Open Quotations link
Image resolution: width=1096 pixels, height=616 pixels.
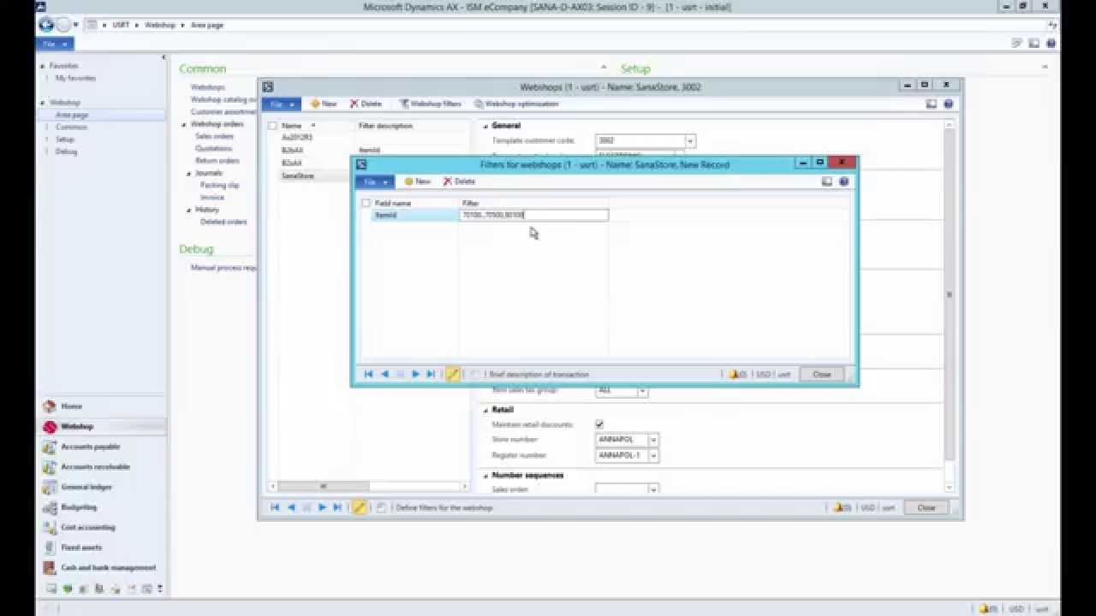[x=213, y=148]
